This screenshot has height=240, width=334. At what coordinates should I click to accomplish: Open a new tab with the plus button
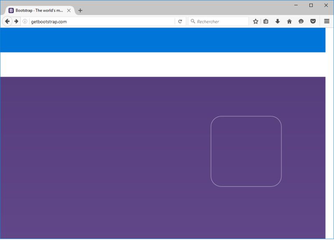80,10
